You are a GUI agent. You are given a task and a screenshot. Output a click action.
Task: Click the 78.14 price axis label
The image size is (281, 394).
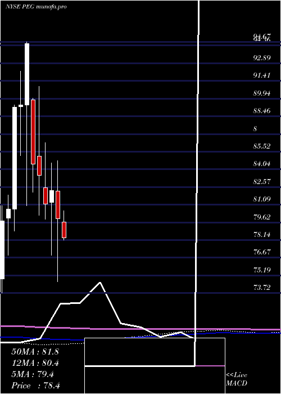point(262,235)
